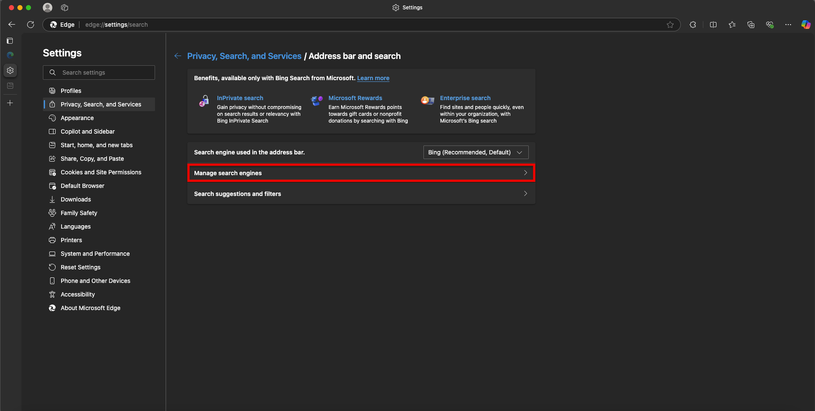This screenshot has width=815, height=411.
Task: Click the Edge logo in address bar
Action: (x=54, y=25)
